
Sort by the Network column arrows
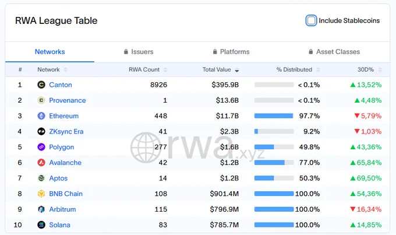[x=66, y=69]
